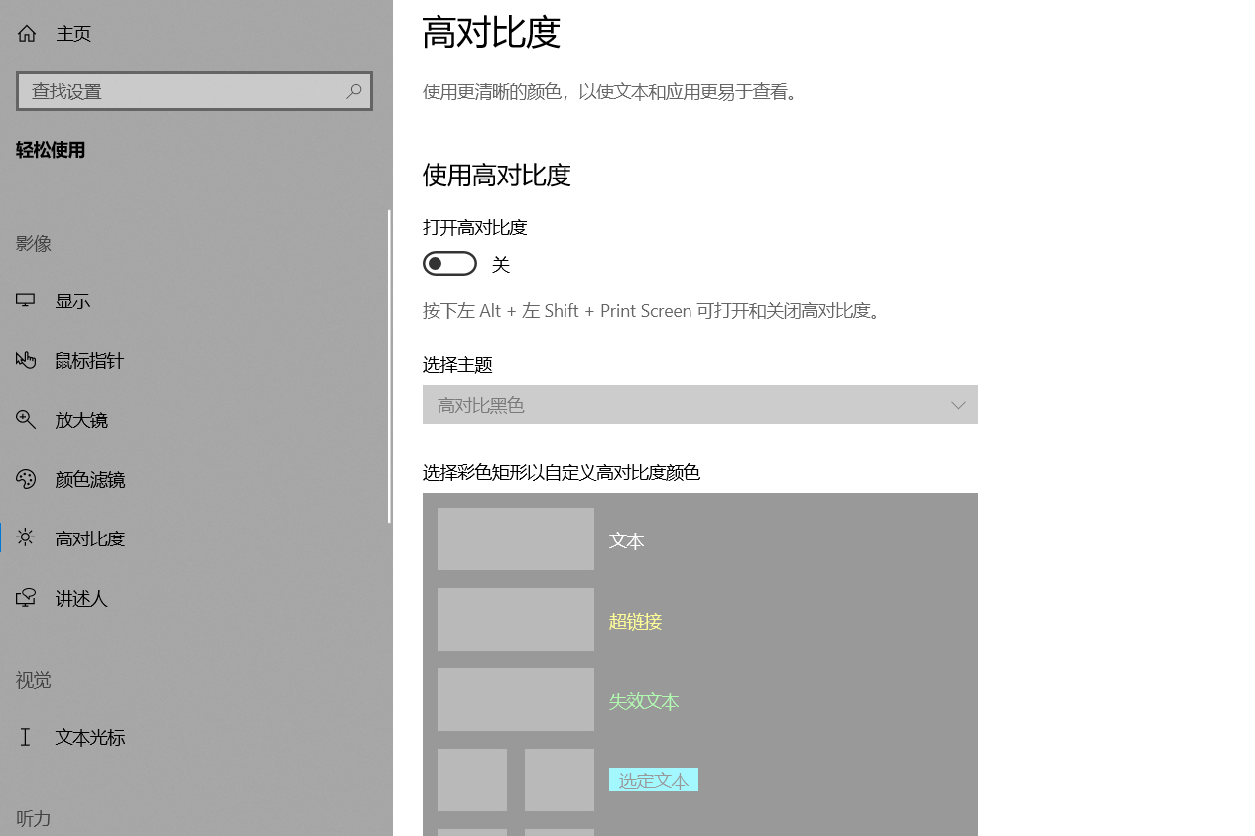Click 主页 navigation entry
The height and width of the screenshot is (836, 1255).
click(x=73, y=33)
